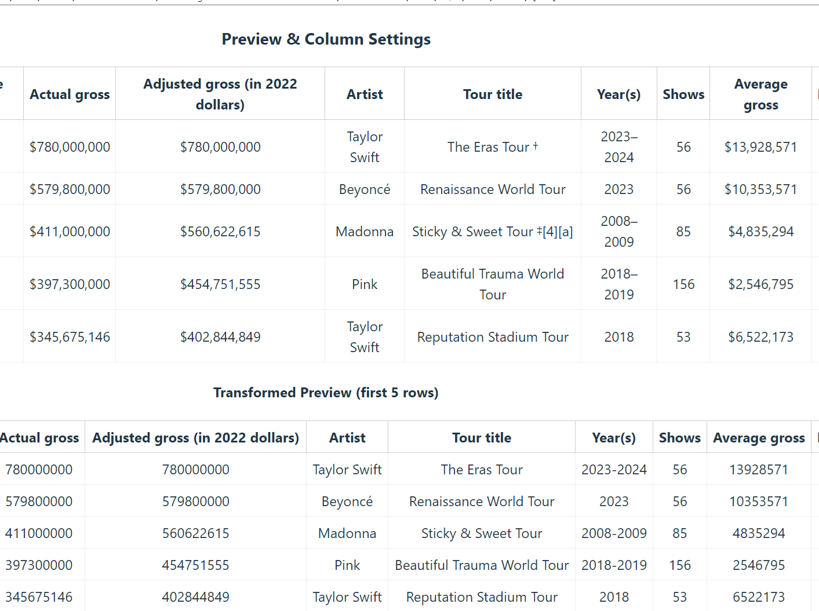Click 'Sticky & Sweet Tour' in Transformed Preview table
Viewport: 819px width, 611px height.
tap(482, 533)
